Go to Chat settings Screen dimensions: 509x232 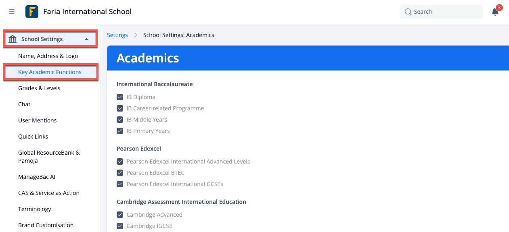[24, 104]
